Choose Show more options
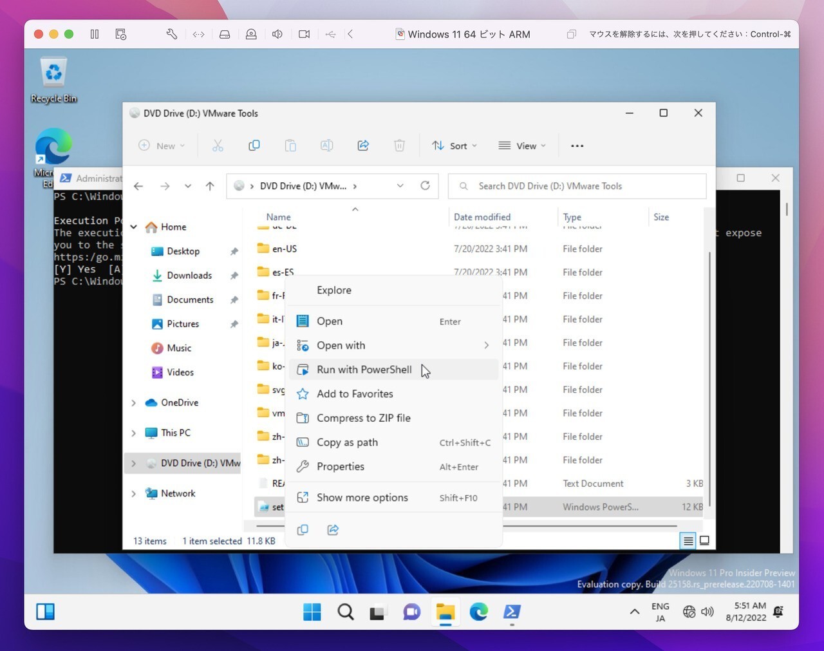Screen dimensions: 824x651 (x=362, y=498)
